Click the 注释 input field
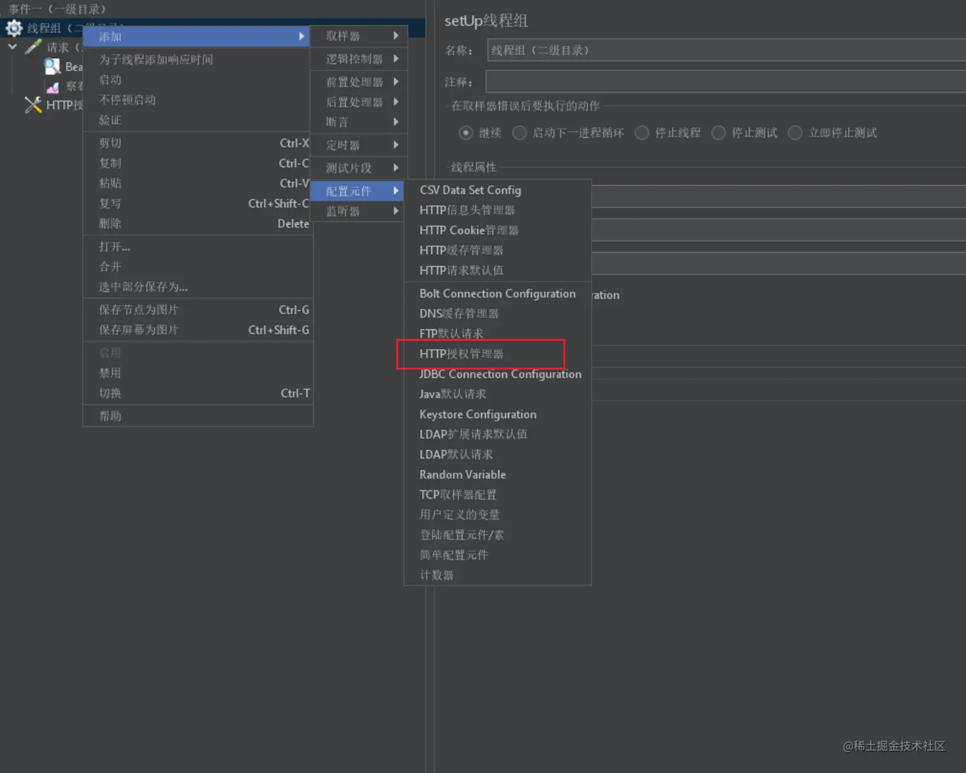The width and height of the screenshot is (966, 773). [726, 82]
